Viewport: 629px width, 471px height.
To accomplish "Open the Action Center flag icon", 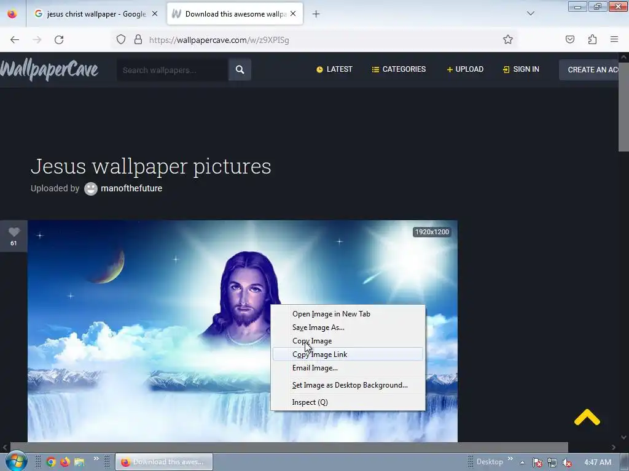I will coord(537,462).
